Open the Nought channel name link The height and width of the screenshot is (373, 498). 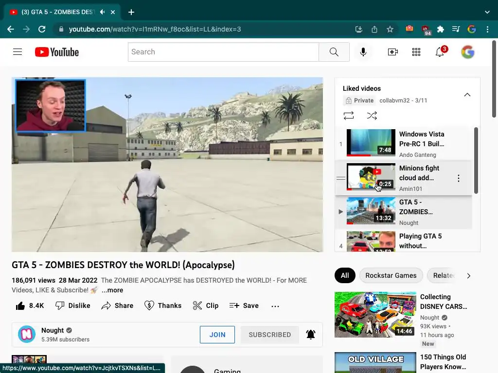point(53,330)
